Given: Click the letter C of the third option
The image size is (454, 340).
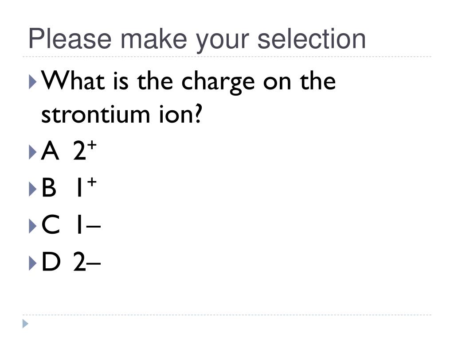Looking at the screenshot, I should point(51,224).
